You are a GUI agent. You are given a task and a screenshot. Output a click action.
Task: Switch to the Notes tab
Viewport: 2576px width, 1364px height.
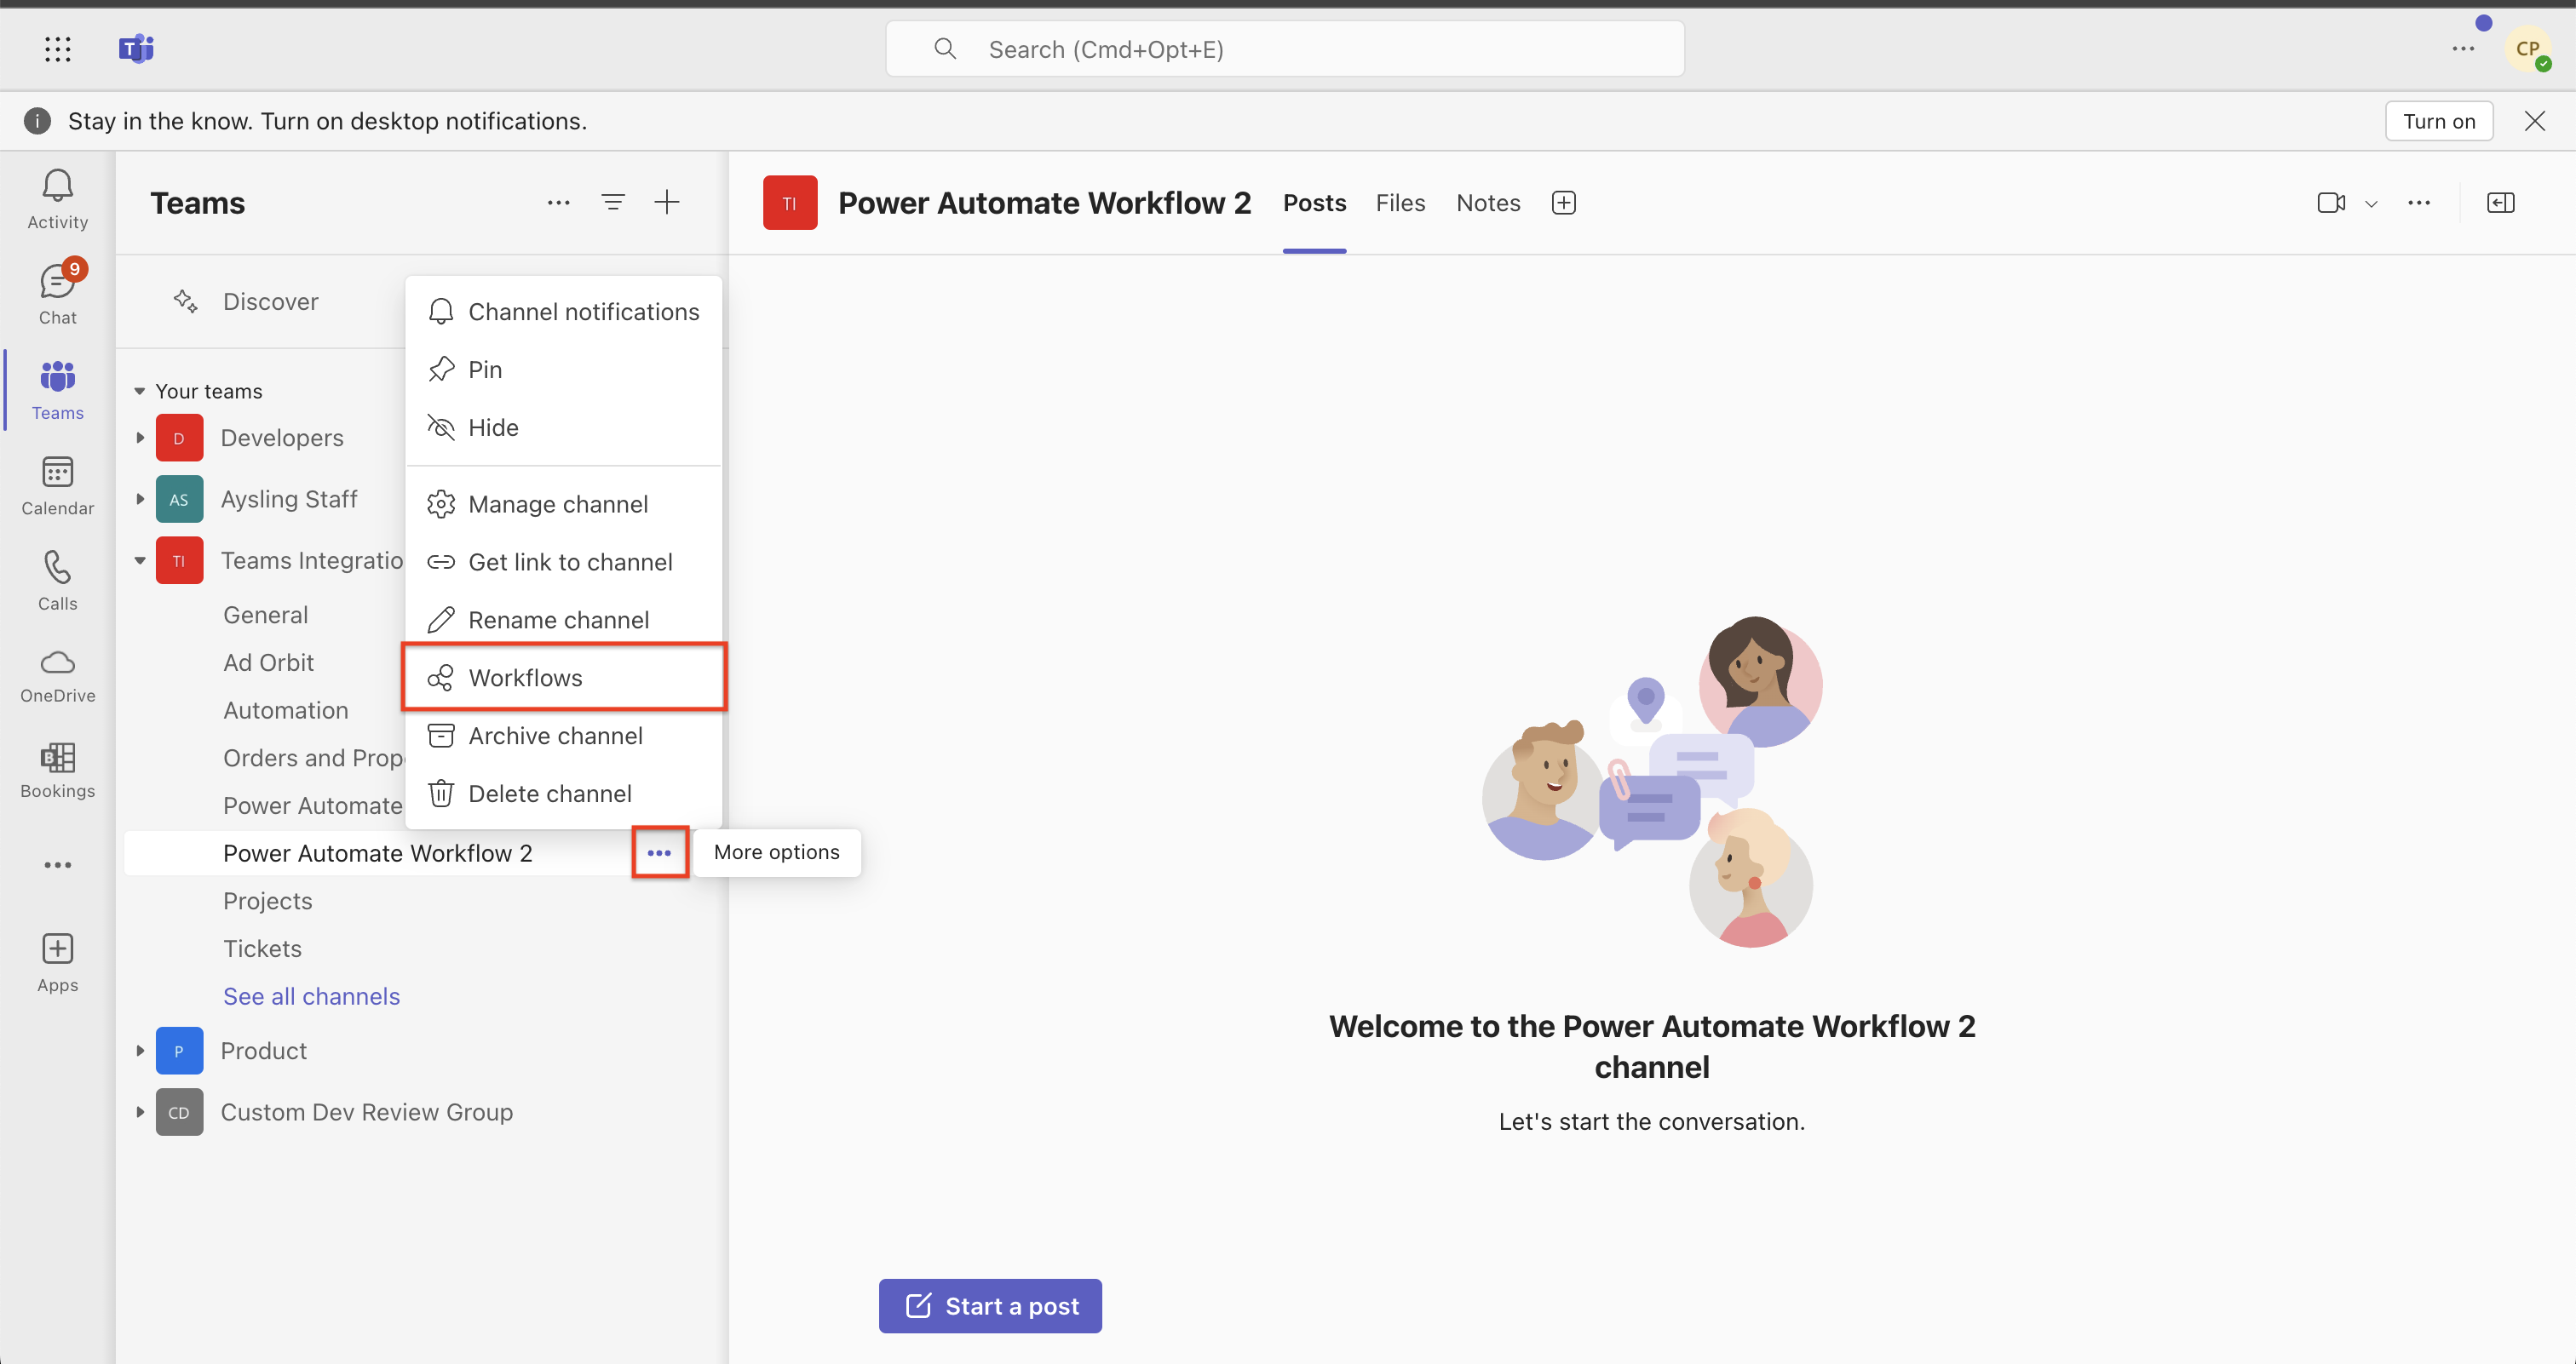pyautogui.click(x=1488, y=203)
